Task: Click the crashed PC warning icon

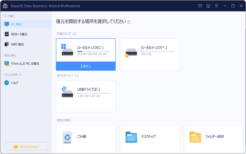Action: click(7, 64)
